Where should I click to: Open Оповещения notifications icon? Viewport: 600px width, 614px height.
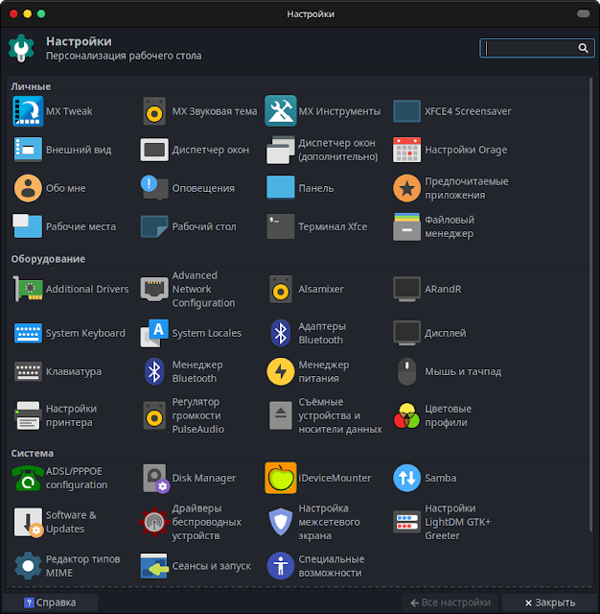point(154,188)
